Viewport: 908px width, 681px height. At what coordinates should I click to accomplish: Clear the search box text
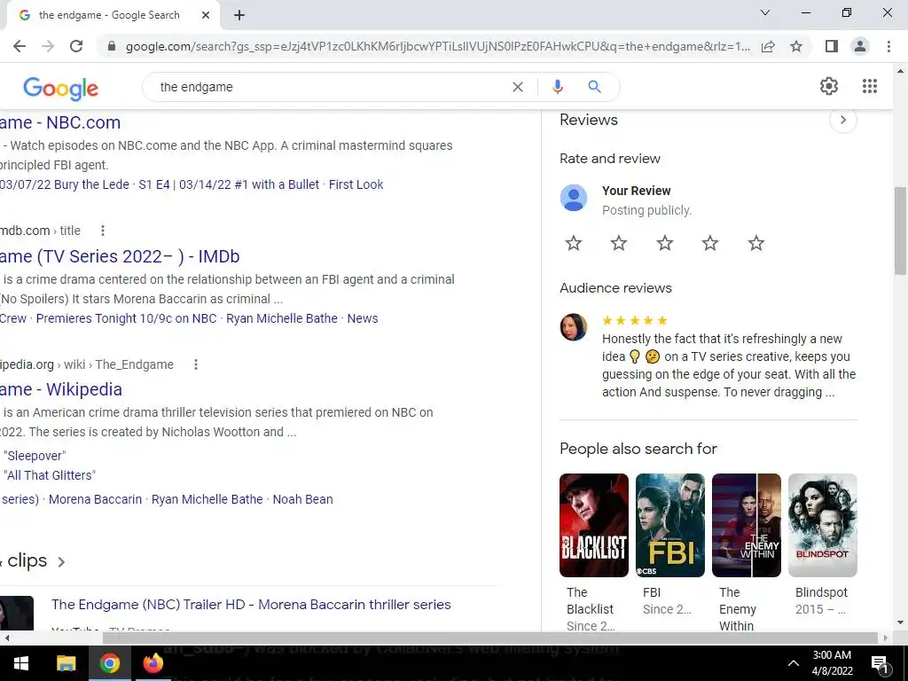[x=518, y=87]
